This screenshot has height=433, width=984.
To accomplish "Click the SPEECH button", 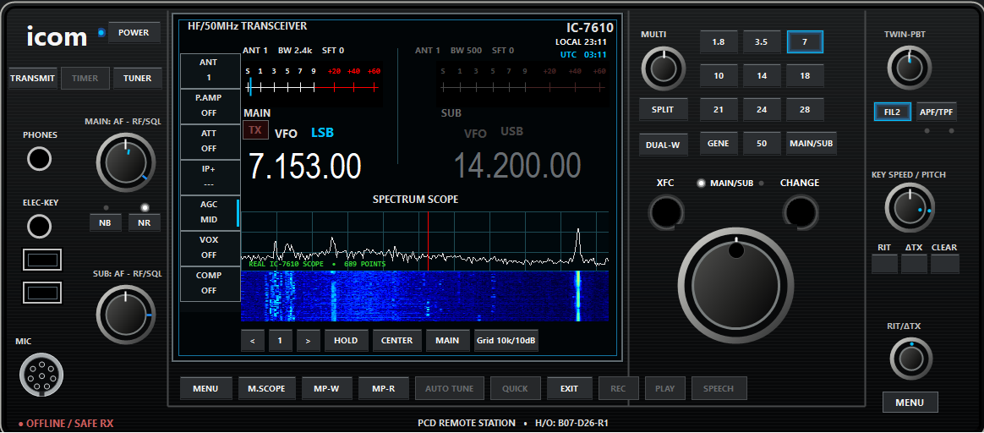I will pyautogui.click(x=719, y=388).
